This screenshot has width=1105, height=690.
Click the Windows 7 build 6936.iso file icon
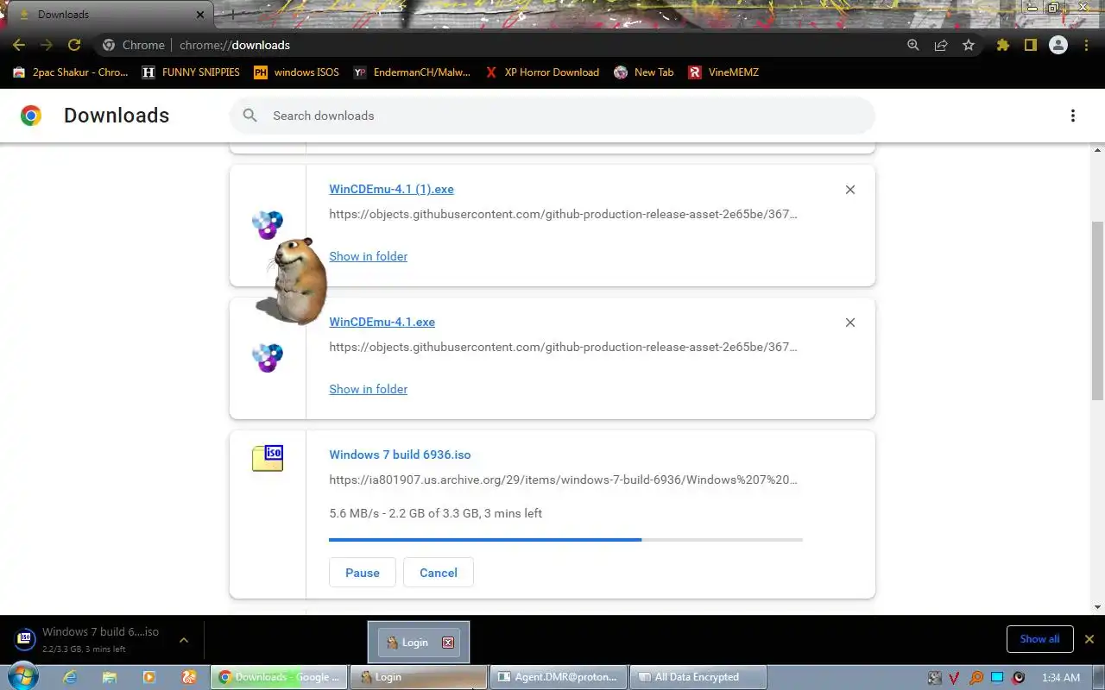tap(268, 458)
